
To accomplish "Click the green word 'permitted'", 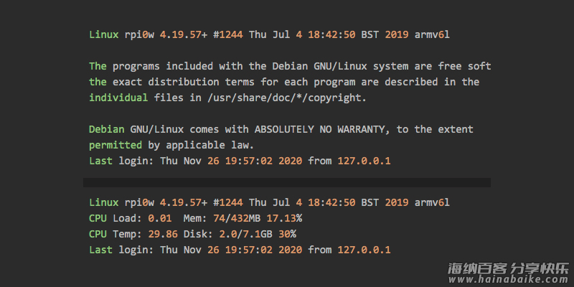I will click(x=116, y=146).
